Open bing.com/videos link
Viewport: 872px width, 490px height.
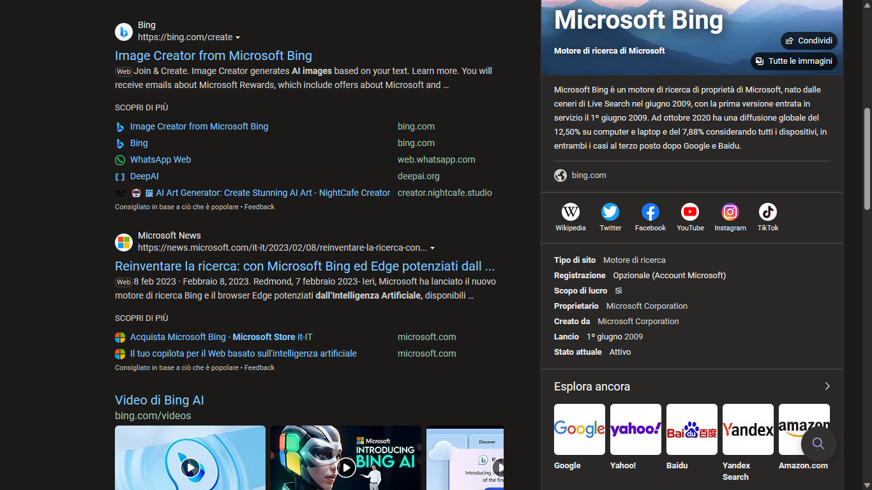pyautogui.click(x=153, y=415)
